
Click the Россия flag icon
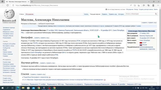point(141,45)
